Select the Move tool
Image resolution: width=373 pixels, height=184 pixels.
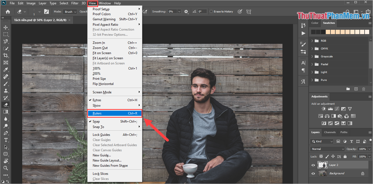coord(5,27)
